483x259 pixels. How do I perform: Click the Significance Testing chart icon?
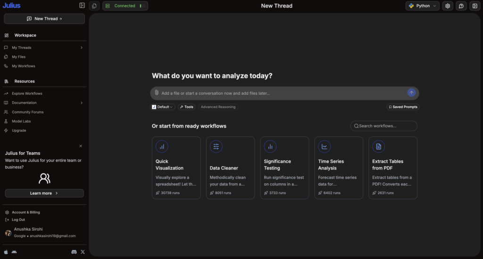(270, 146)
